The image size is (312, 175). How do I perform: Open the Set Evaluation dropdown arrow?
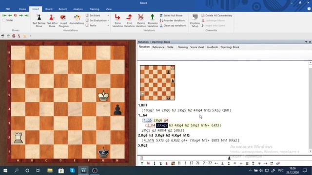pyautogui.click(x=108, y=20)
